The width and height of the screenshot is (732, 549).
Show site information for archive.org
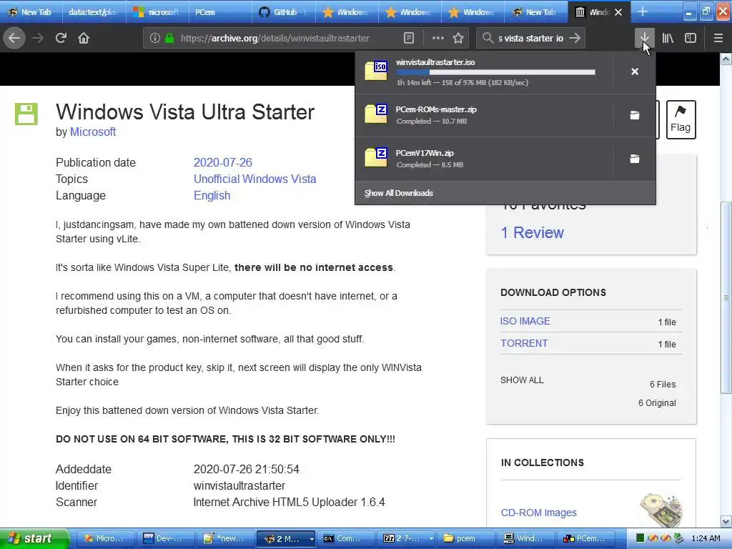pyautogui.click(x=155, y=39)
